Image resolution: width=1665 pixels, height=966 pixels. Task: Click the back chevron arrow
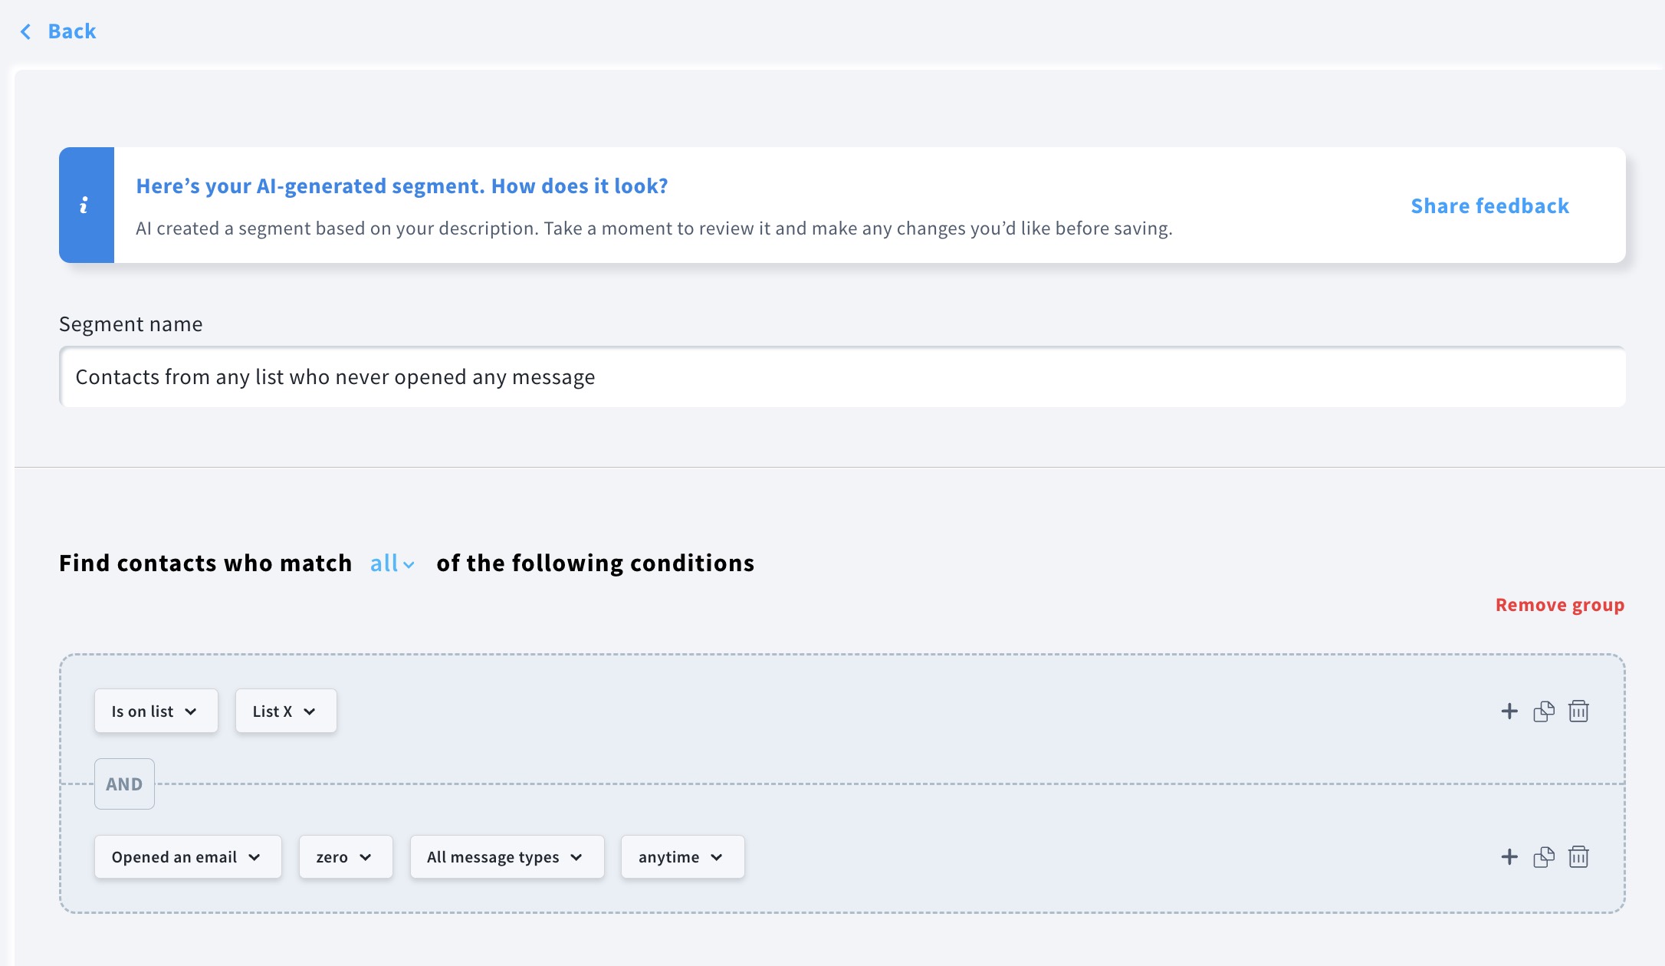(25, 31)
